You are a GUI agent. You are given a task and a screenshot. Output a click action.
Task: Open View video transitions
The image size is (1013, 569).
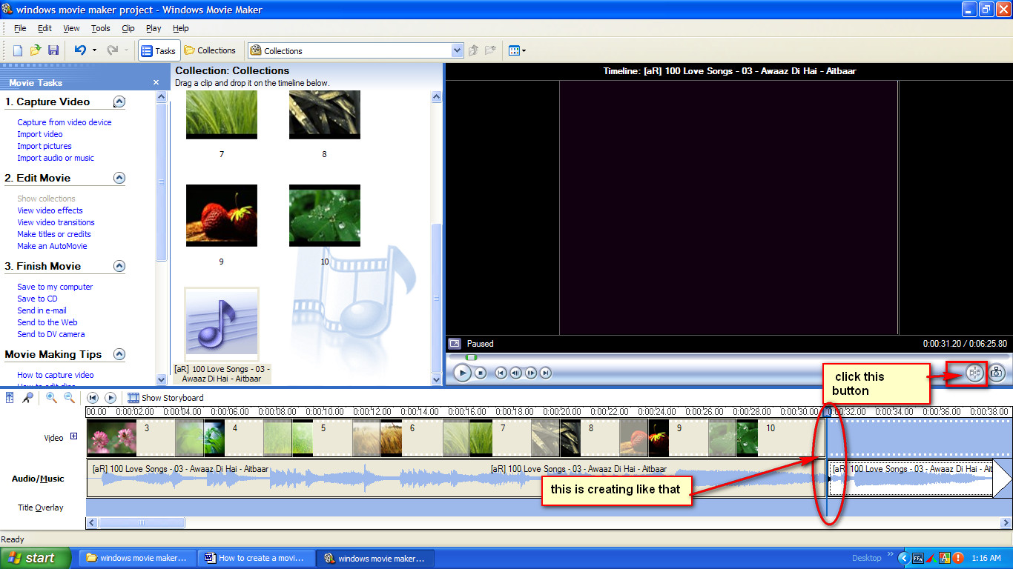56,222
